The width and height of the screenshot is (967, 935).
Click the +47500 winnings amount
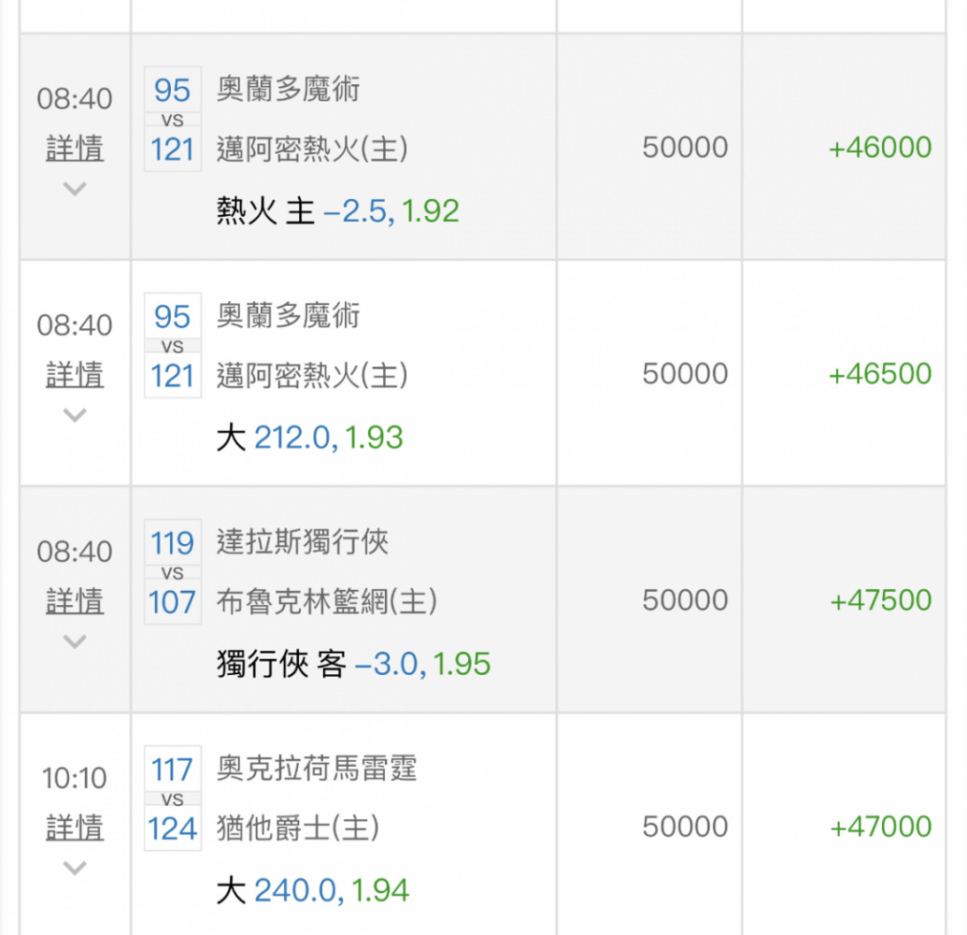pyautogui.click(x=880, y=600)
